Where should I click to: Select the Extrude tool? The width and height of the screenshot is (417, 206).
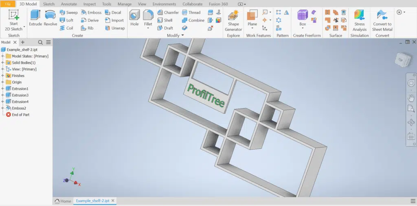35,18
